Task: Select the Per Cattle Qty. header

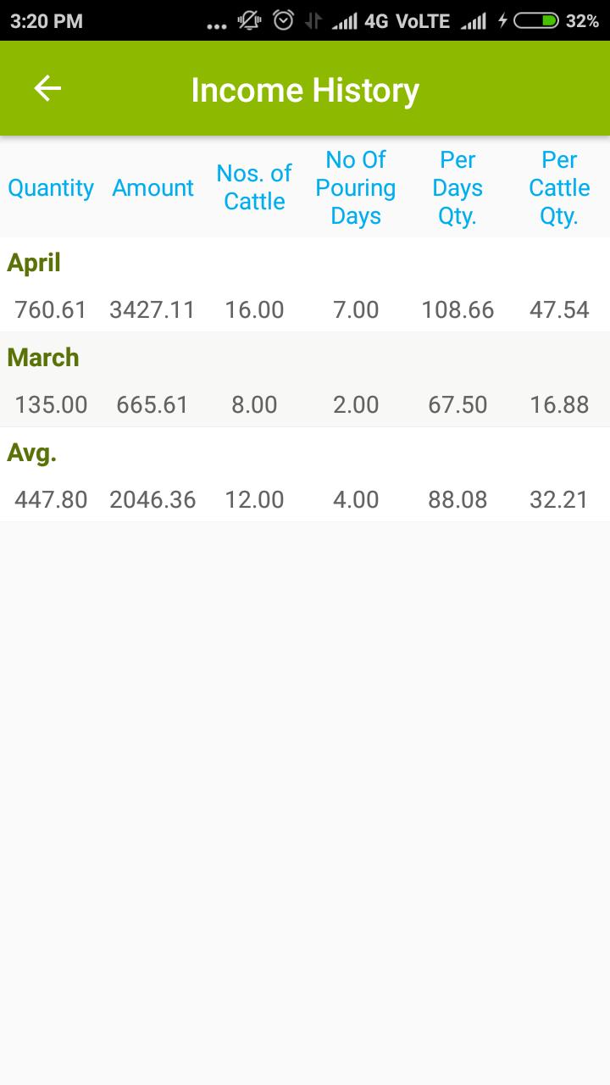Action: click(x=559, y=187)
